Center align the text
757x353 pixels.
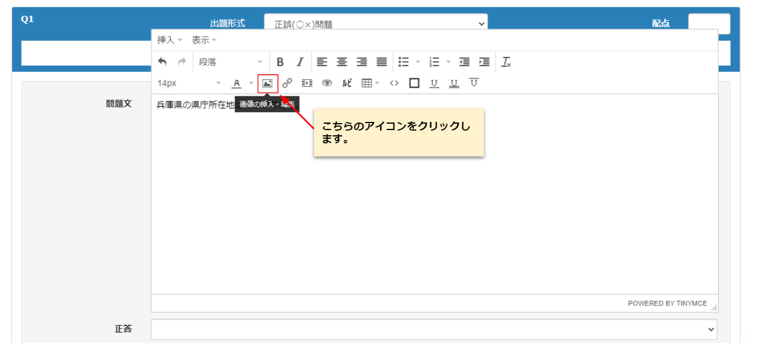click(342, 62)
